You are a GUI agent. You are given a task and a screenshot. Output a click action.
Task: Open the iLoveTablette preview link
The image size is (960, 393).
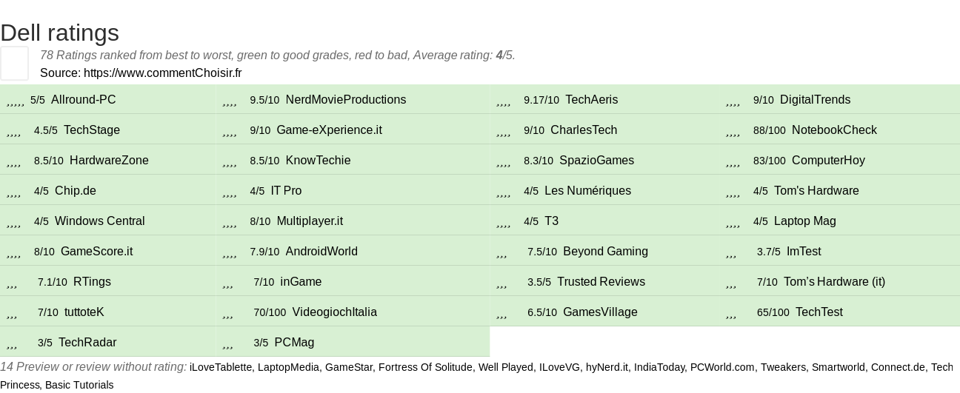pyautogui.click(x=221, y=367)
